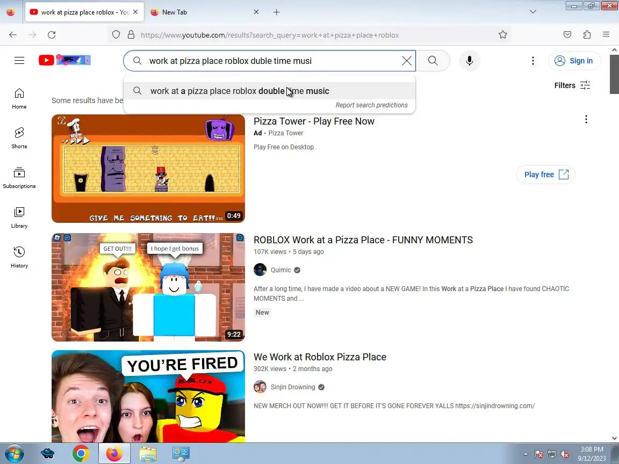Go back with browser back arrow
Screen dimensions: 619x464
coord(13,35)
